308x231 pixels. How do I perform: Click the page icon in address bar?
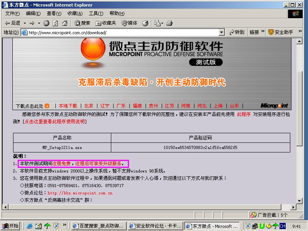click(24, 32)
